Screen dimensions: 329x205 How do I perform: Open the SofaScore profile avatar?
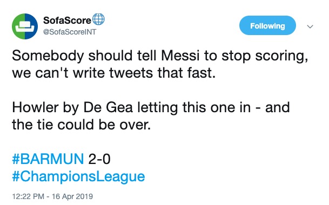[25, 26]
